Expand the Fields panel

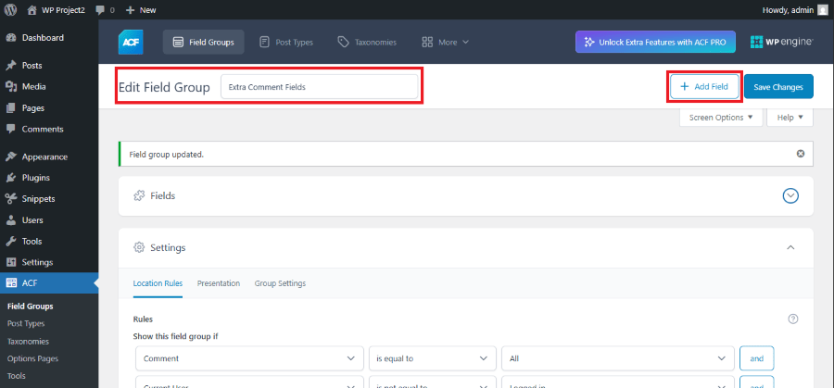point(790,195)
